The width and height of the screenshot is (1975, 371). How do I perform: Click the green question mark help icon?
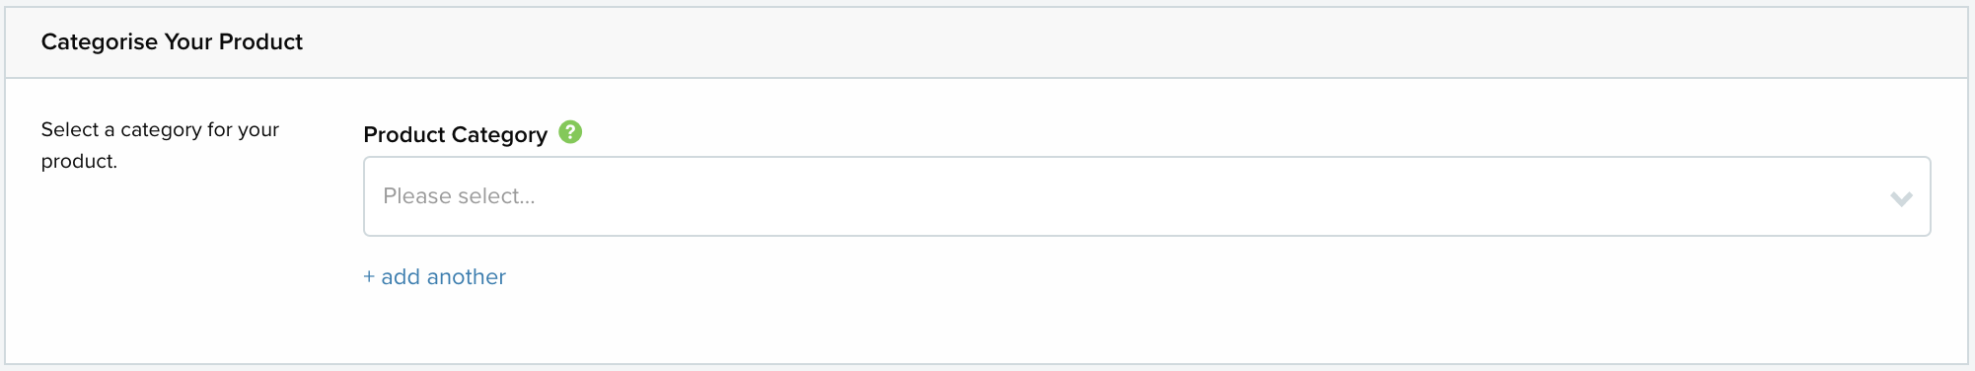click(x=570, y=132)
